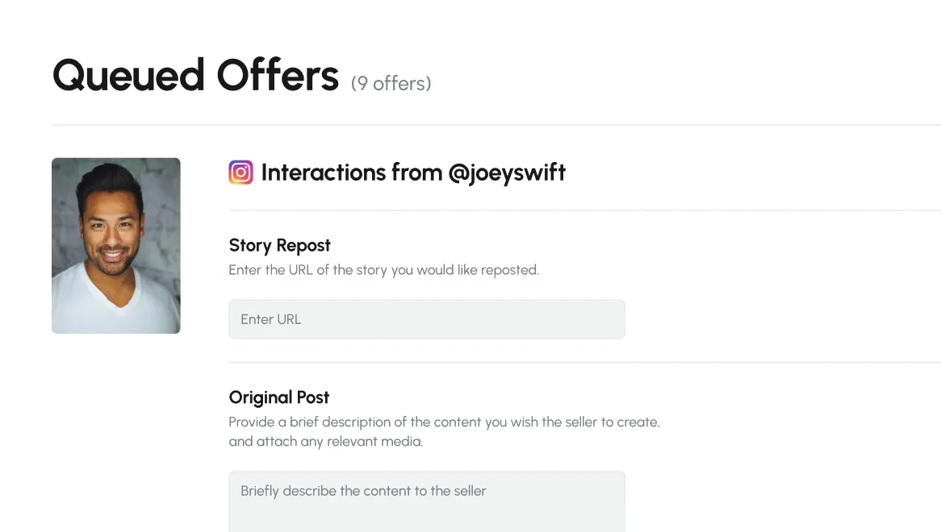Select the Story Repost section title
The image size is (941, 532).
point(279,245)
